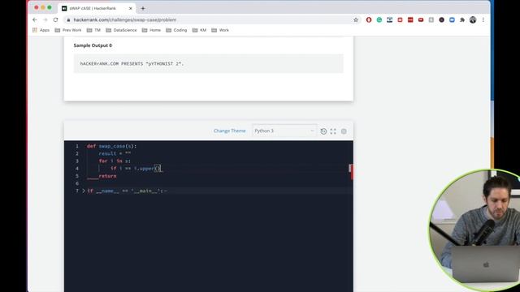The height and width of the screenshot is (292, 520).
Task: Open the Apps grid in bookmarks bar
Action: point(41,30)
